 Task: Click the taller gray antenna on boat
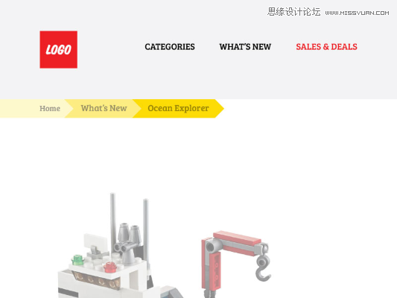[113, 223]
